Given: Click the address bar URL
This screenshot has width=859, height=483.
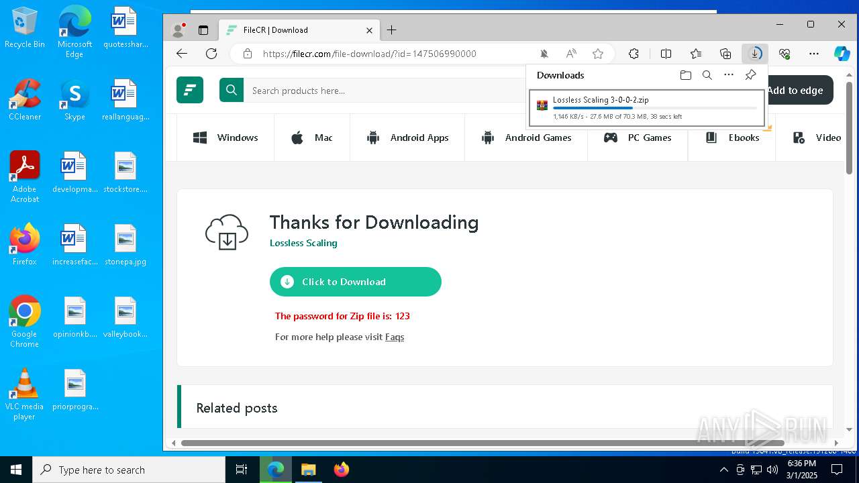Looking at the screenshot, I should pyautogui.click(x=370, y=54).
